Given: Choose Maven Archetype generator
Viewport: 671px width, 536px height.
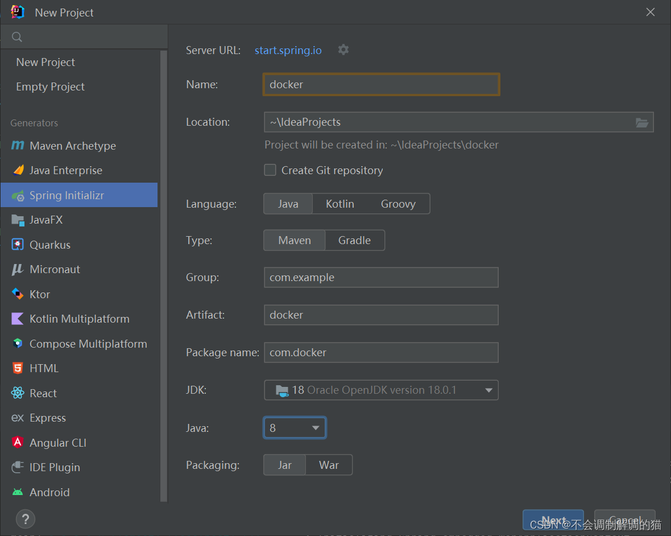Looking at the screenshot, I should pos(79,146).
